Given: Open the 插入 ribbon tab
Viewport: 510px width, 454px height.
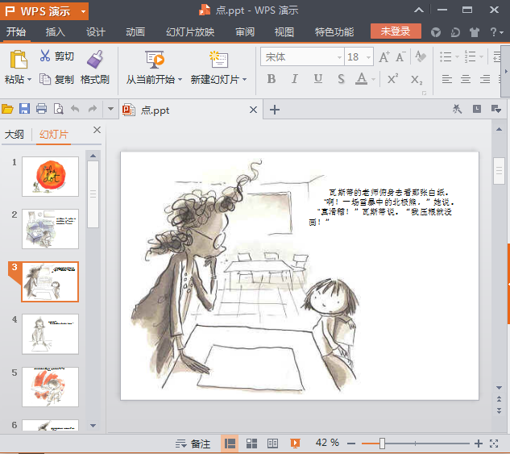Looking at the screenshot, I should coord(56,32).
